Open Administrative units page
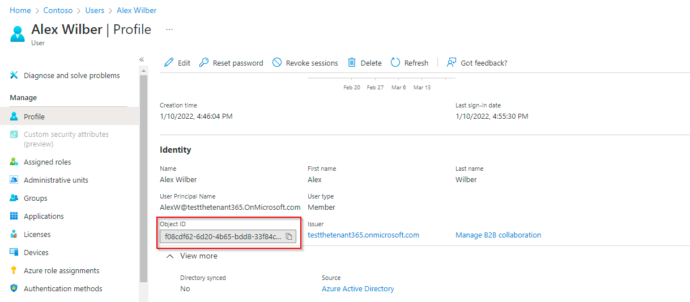This screenshot has width=690, height=302. point(56,180)
